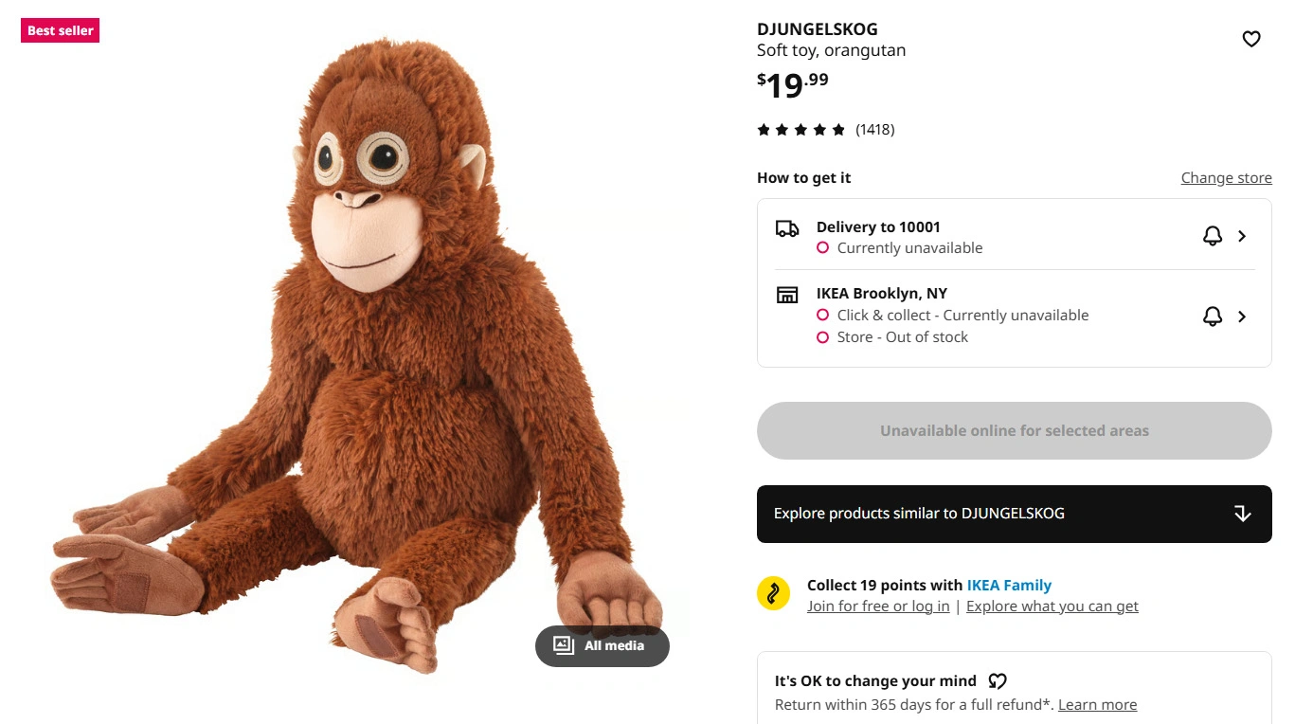Image resolution: width=1295 pixels, height=724 pixels.
Task: Add DJUNGELSKOG to favorites with heart icon
Action: tap(1251, 39)
